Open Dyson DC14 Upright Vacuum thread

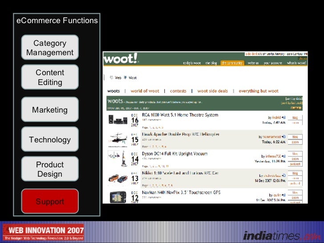click(x=175, y=154)
